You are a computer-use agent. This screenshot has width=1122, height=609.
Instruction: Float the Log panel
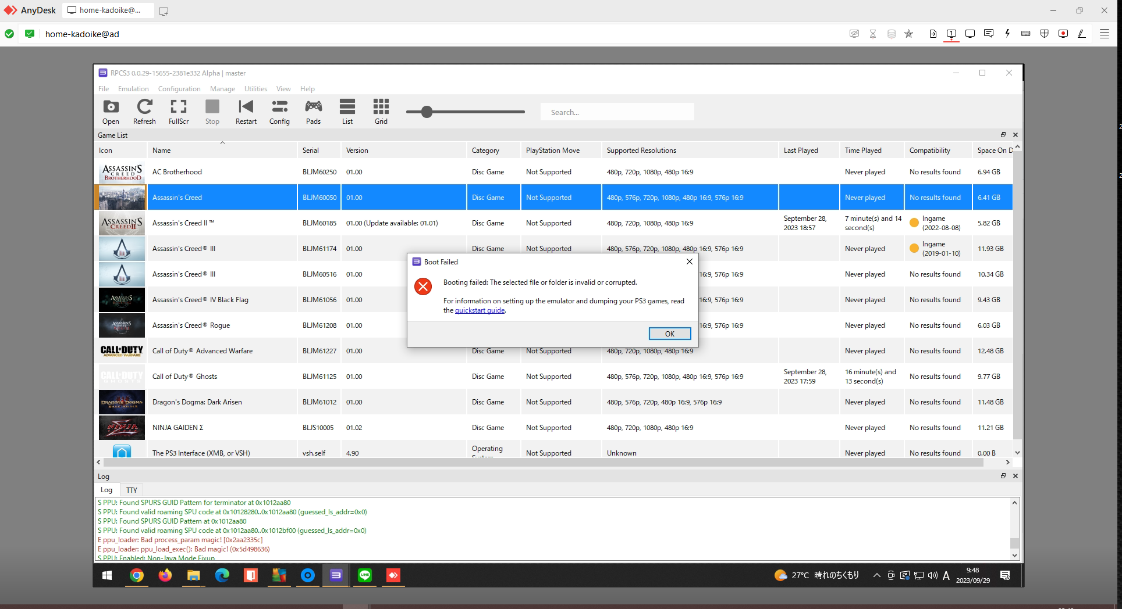tap(1003, 476)
